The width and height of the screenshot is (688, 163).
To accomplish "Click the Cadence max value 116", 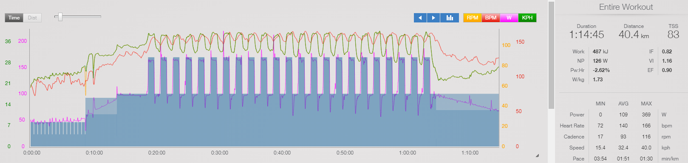I will pyautogui.click(x=646, y=137).
